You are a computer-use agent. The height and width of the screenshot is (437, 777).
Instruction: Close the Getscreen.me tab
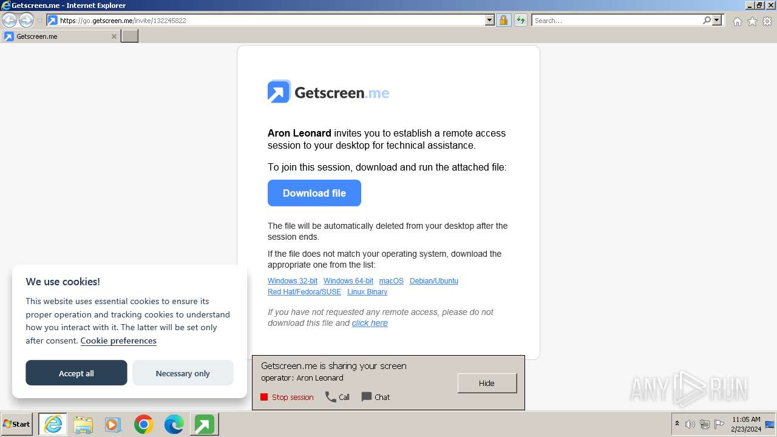114,36
